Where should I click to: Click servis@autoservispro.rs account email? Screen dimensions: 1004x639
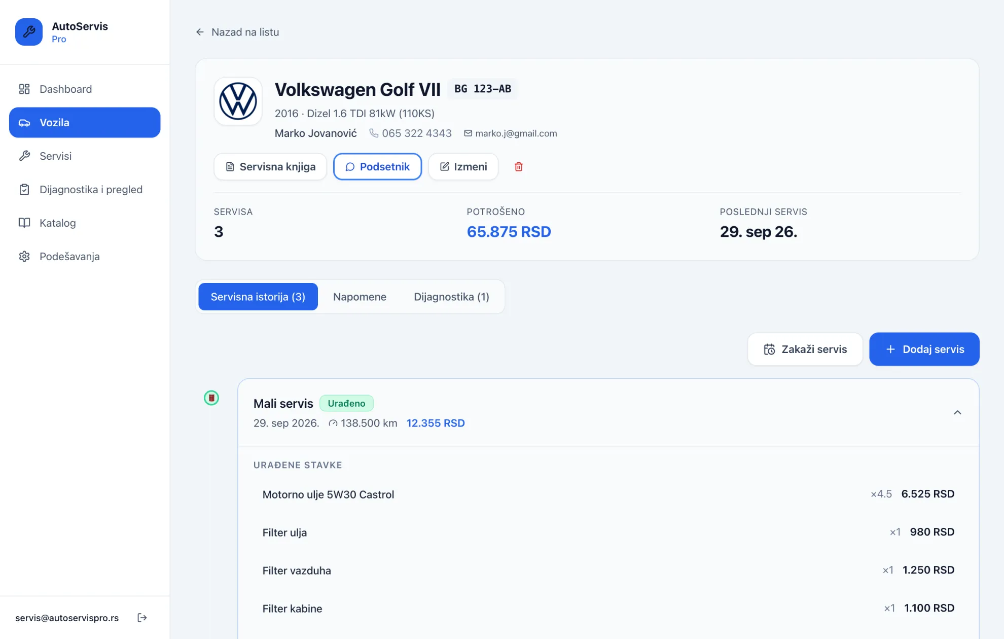[67, 618]
